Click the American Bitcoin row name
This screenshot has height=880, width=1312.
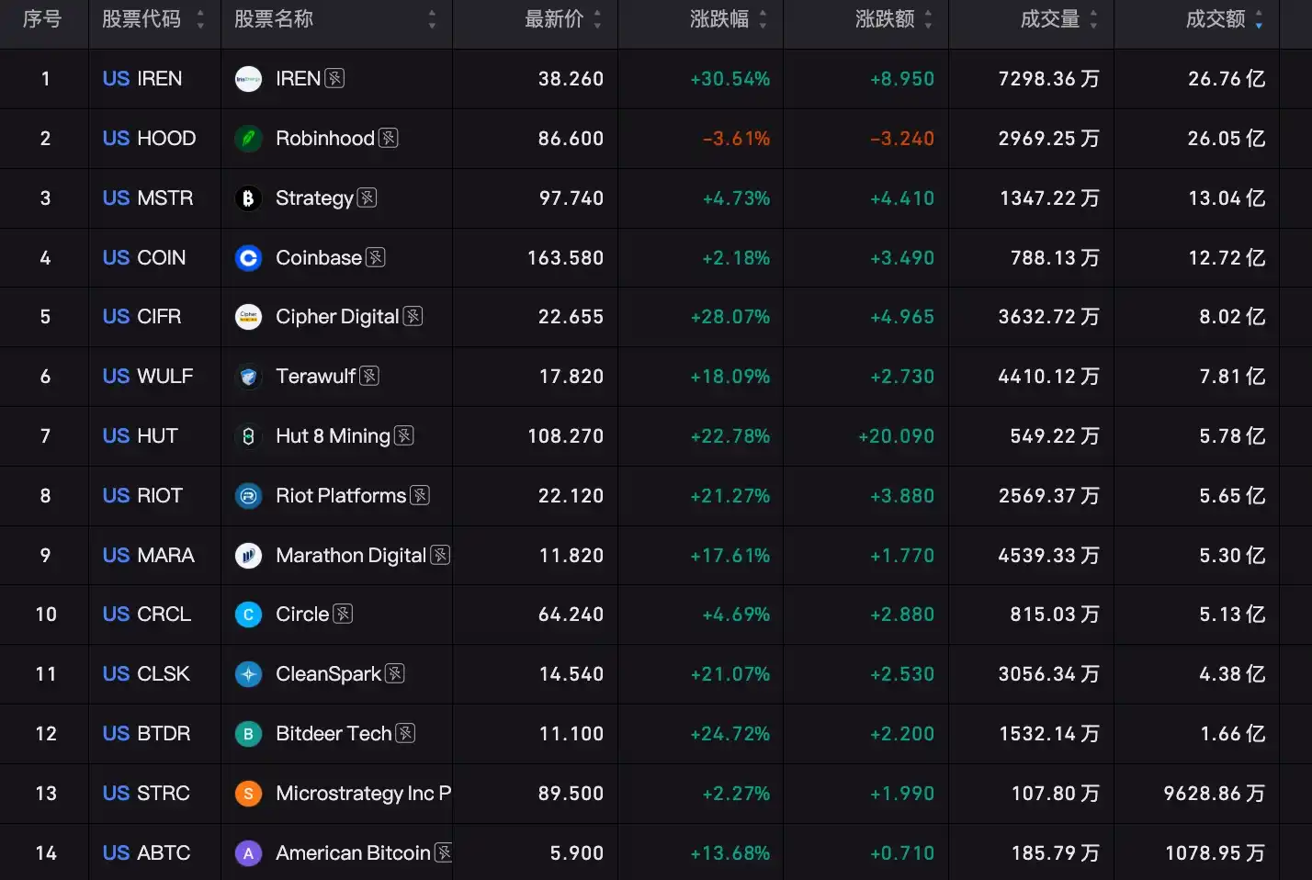[353, 852]
